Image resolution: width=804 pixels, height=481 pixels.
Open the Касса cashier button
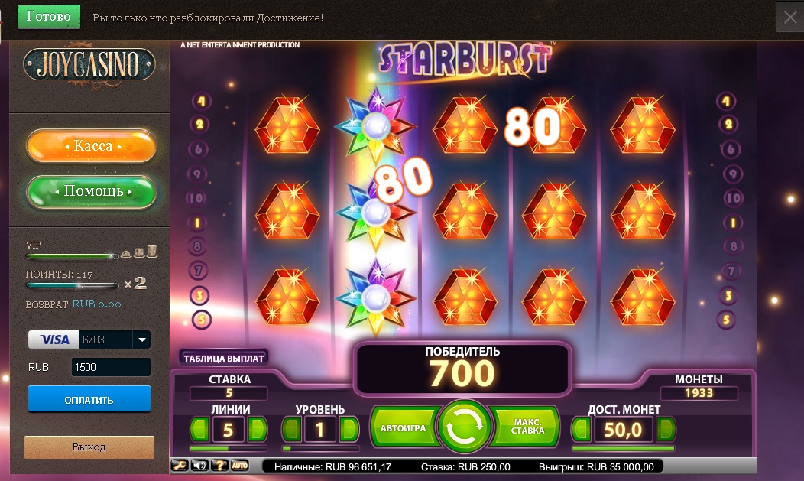91,145
